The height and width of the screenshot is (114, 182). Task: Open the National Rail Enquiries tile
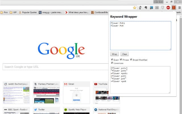(107, 111)
